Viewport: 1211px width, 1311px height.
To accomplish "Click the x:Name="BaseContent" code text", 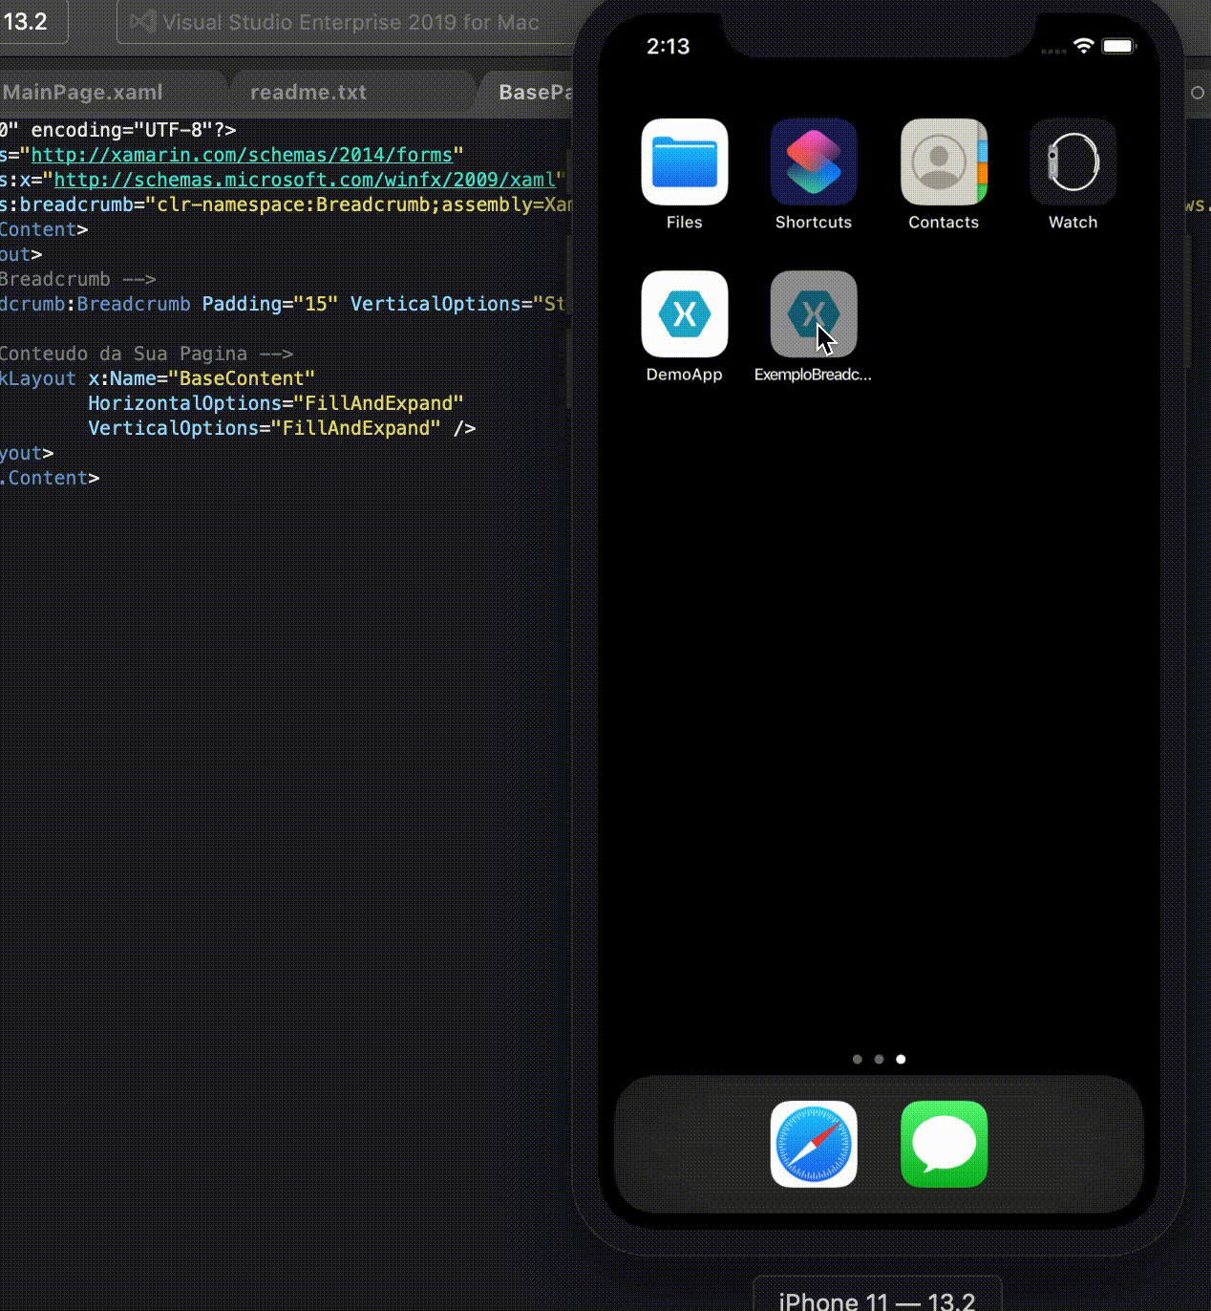I will (x=202, y=378).
